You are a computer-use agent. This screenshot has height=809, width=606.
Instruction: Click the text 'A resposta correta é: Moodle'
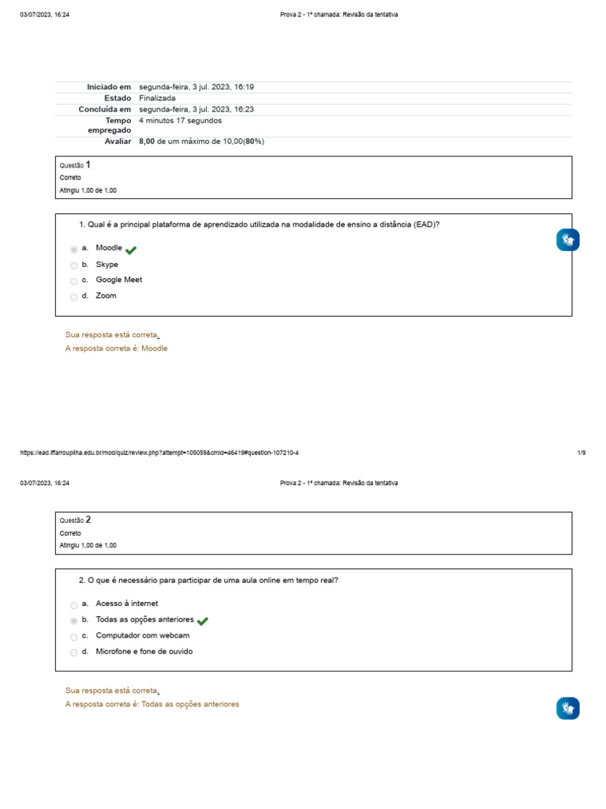point(117,348)
